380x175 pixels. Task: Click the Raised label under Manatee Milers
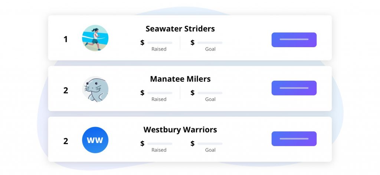(159, 100)
